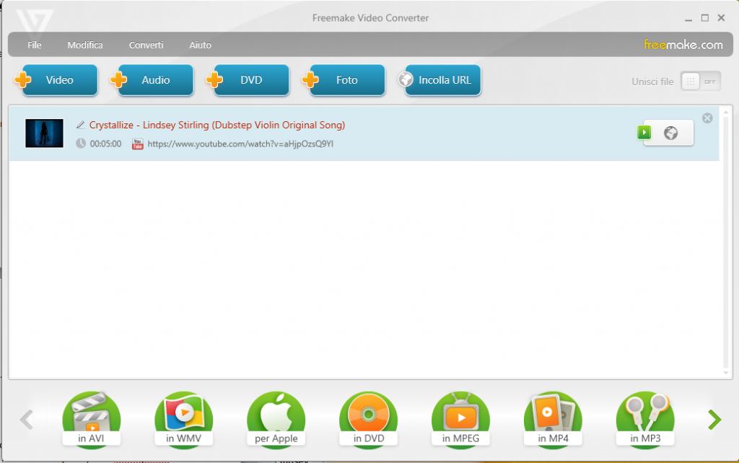Image resolution: width=739 pixels, height=463 pixels.
Task: Visit freemake.com link in header
Action: tap(683, 45)
